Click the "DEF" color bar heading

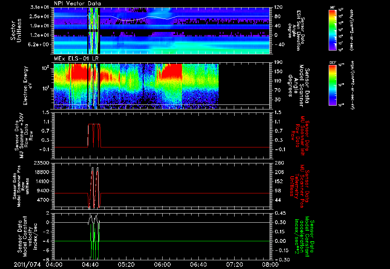click(332, 63)
